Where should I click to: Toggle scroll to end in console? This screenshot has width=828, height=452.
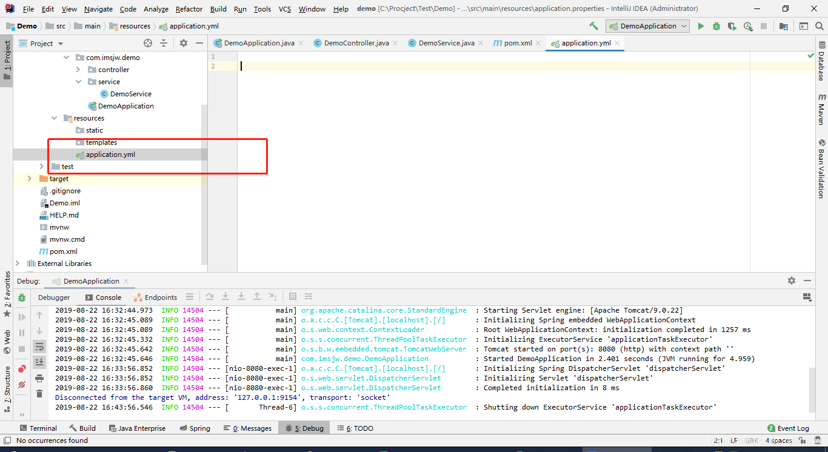point(39,362)
